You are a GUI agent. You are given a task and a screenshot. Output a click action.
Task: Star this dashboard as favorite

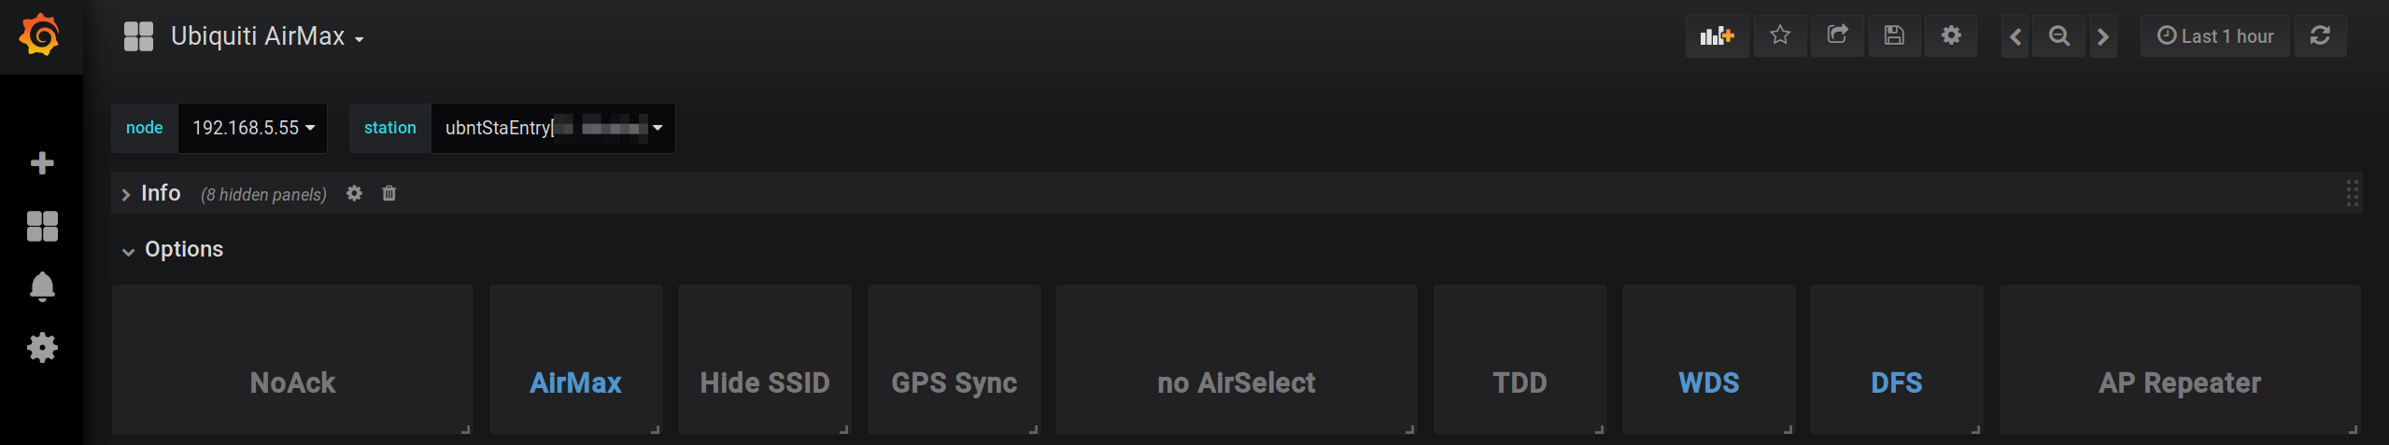[1780, 36]
